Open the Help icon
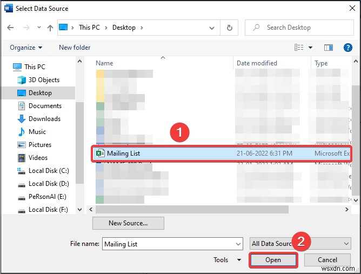Viewport: 361px width, 274px height. [347, 48]
